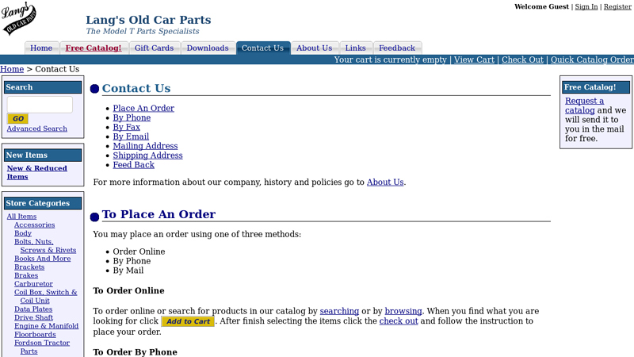
Task: Open the Data Plates category
Action: tap(33, 309)
